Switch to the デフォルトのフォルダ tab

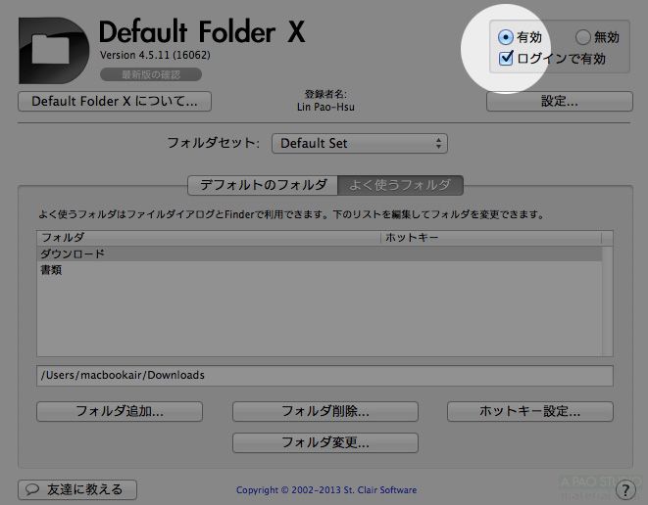[x=263, y=184]
